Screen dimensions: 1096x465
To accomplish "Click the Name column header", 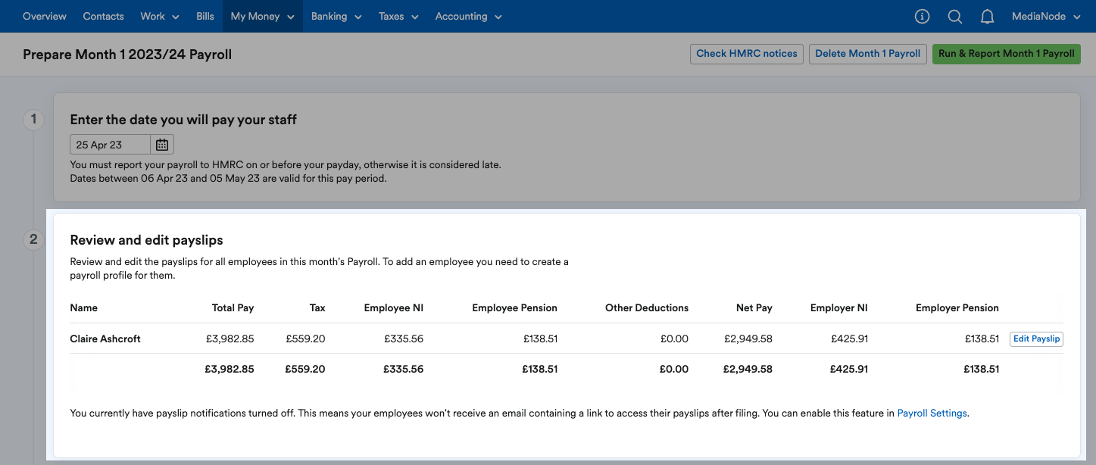I will 83,308.
